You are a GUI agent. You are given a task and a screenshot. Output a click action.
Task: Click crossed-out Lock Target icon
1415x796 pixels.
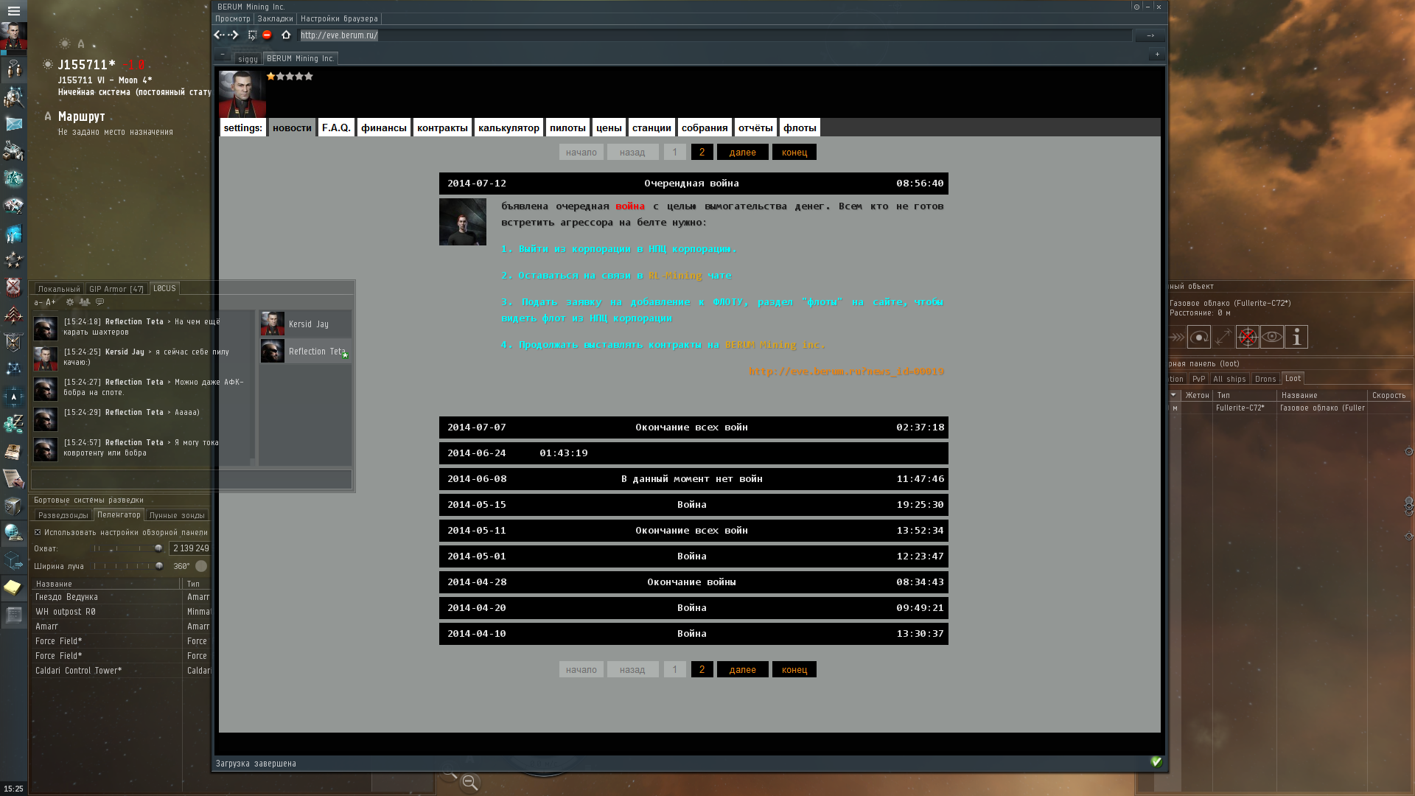tap(1248, 338)
